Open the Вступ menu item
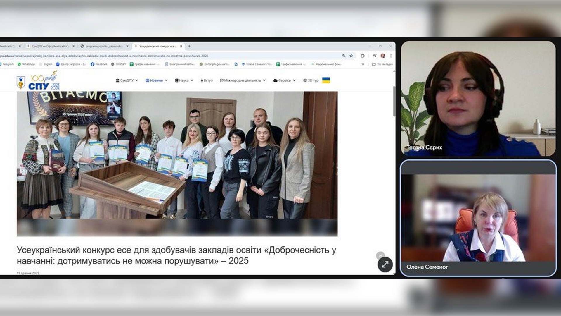Viewport: 561px width, 316px height. [x=207, y=80]
